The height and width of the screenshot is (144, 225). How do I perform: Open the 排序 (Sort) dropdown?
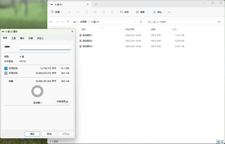125,12
